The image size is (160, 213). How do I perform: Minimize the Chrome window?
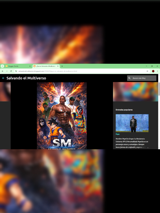pyautogui.click(x=147, y=66)
